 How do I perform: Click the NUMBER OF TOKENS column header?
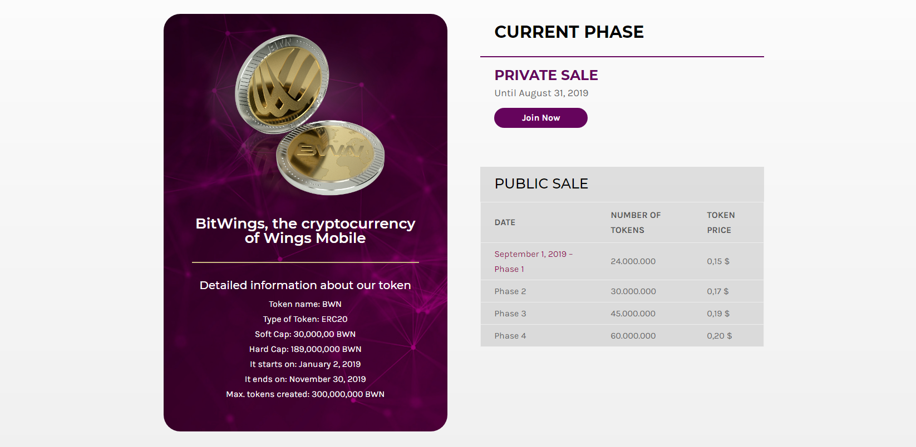636,222
